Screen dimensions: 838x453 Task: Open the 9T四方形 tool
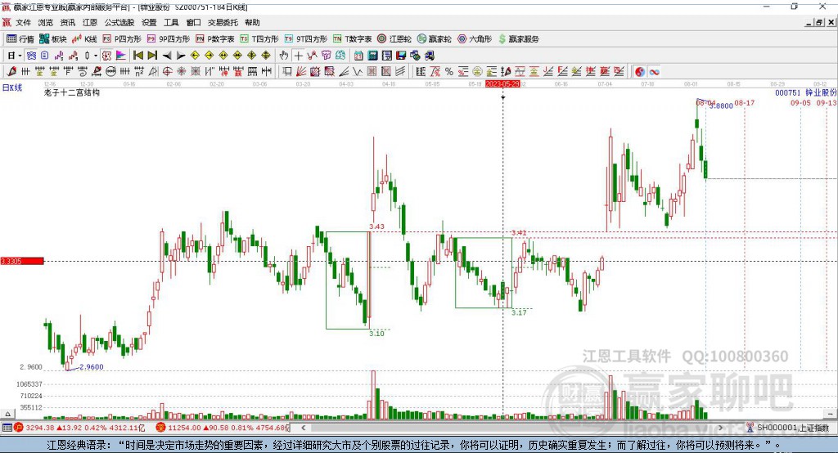tap(306, 39)
